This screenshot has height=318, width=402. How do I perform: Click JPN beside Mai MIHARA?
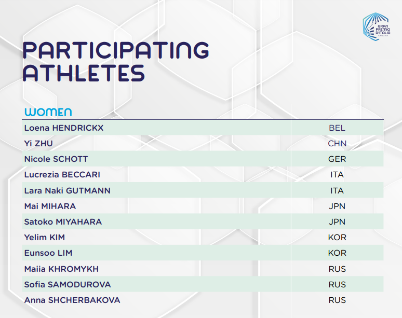(337, 206)
